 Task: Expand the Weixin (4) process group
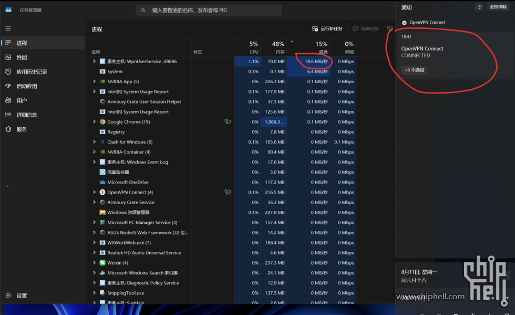pos(94,263)
